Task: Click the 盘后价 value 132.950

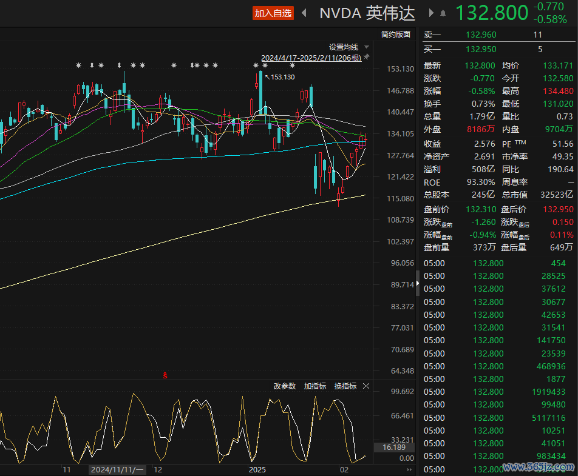Action: click(558, 209)
